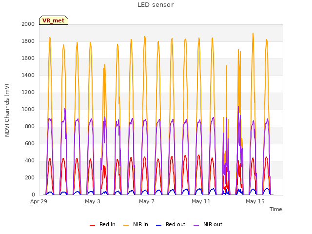Viewport: 312px width, 234px height.
Task: Click the 1600 y-axis tick label
Action: coord(28,58)
